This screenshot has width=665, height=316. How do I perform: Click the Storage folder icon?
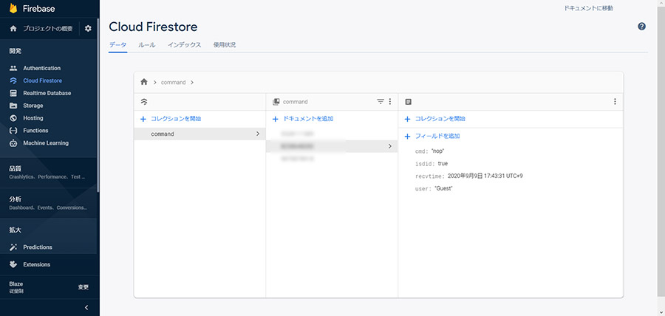coord(13,106)
